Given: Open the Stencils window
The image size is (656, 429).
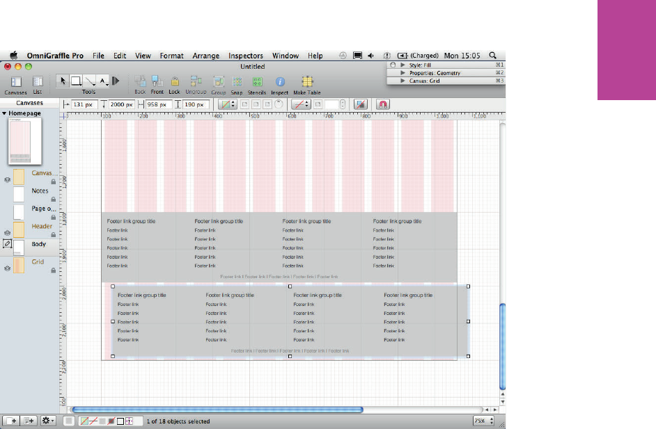Looking at the screenshot, I should (258, 82).
